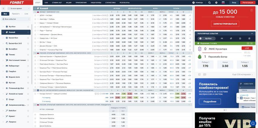258x128 pixels.
Task: Favorite Красные Крылья — Ледовый Десант star
Action: [35, 56]
